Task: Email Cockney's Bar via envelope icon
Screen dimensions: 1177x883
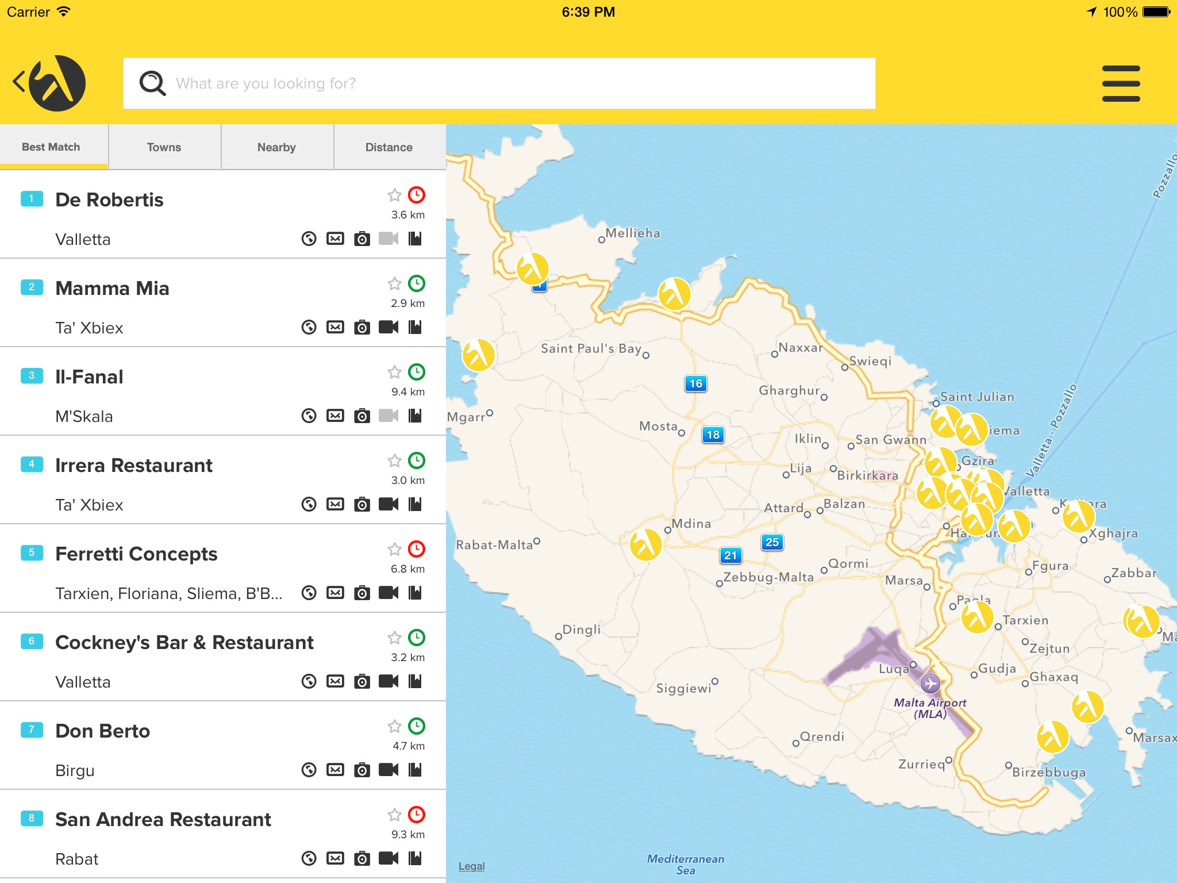Action: [x=335, y=681]
